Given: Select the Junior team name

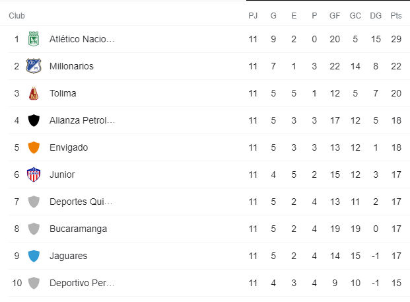Looking at the screenshot, I should coord(62,174).
